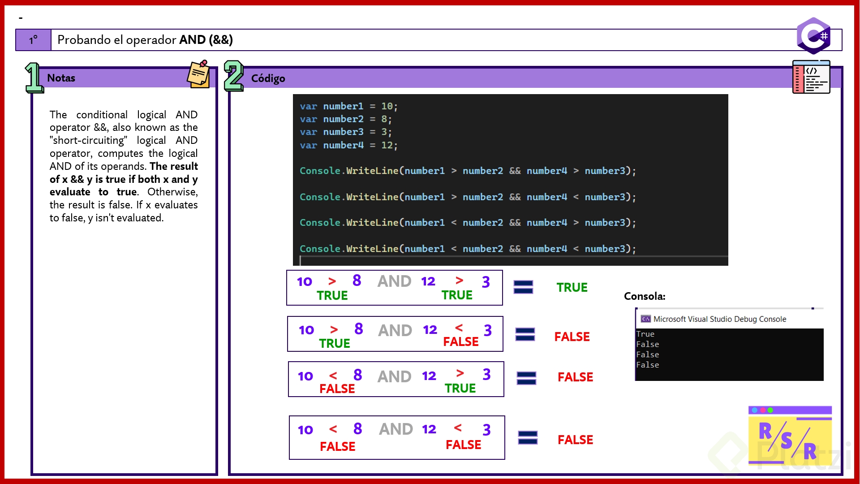Click the Debug Console title bar icon
The image size is (860, 484).
(645, 319)
